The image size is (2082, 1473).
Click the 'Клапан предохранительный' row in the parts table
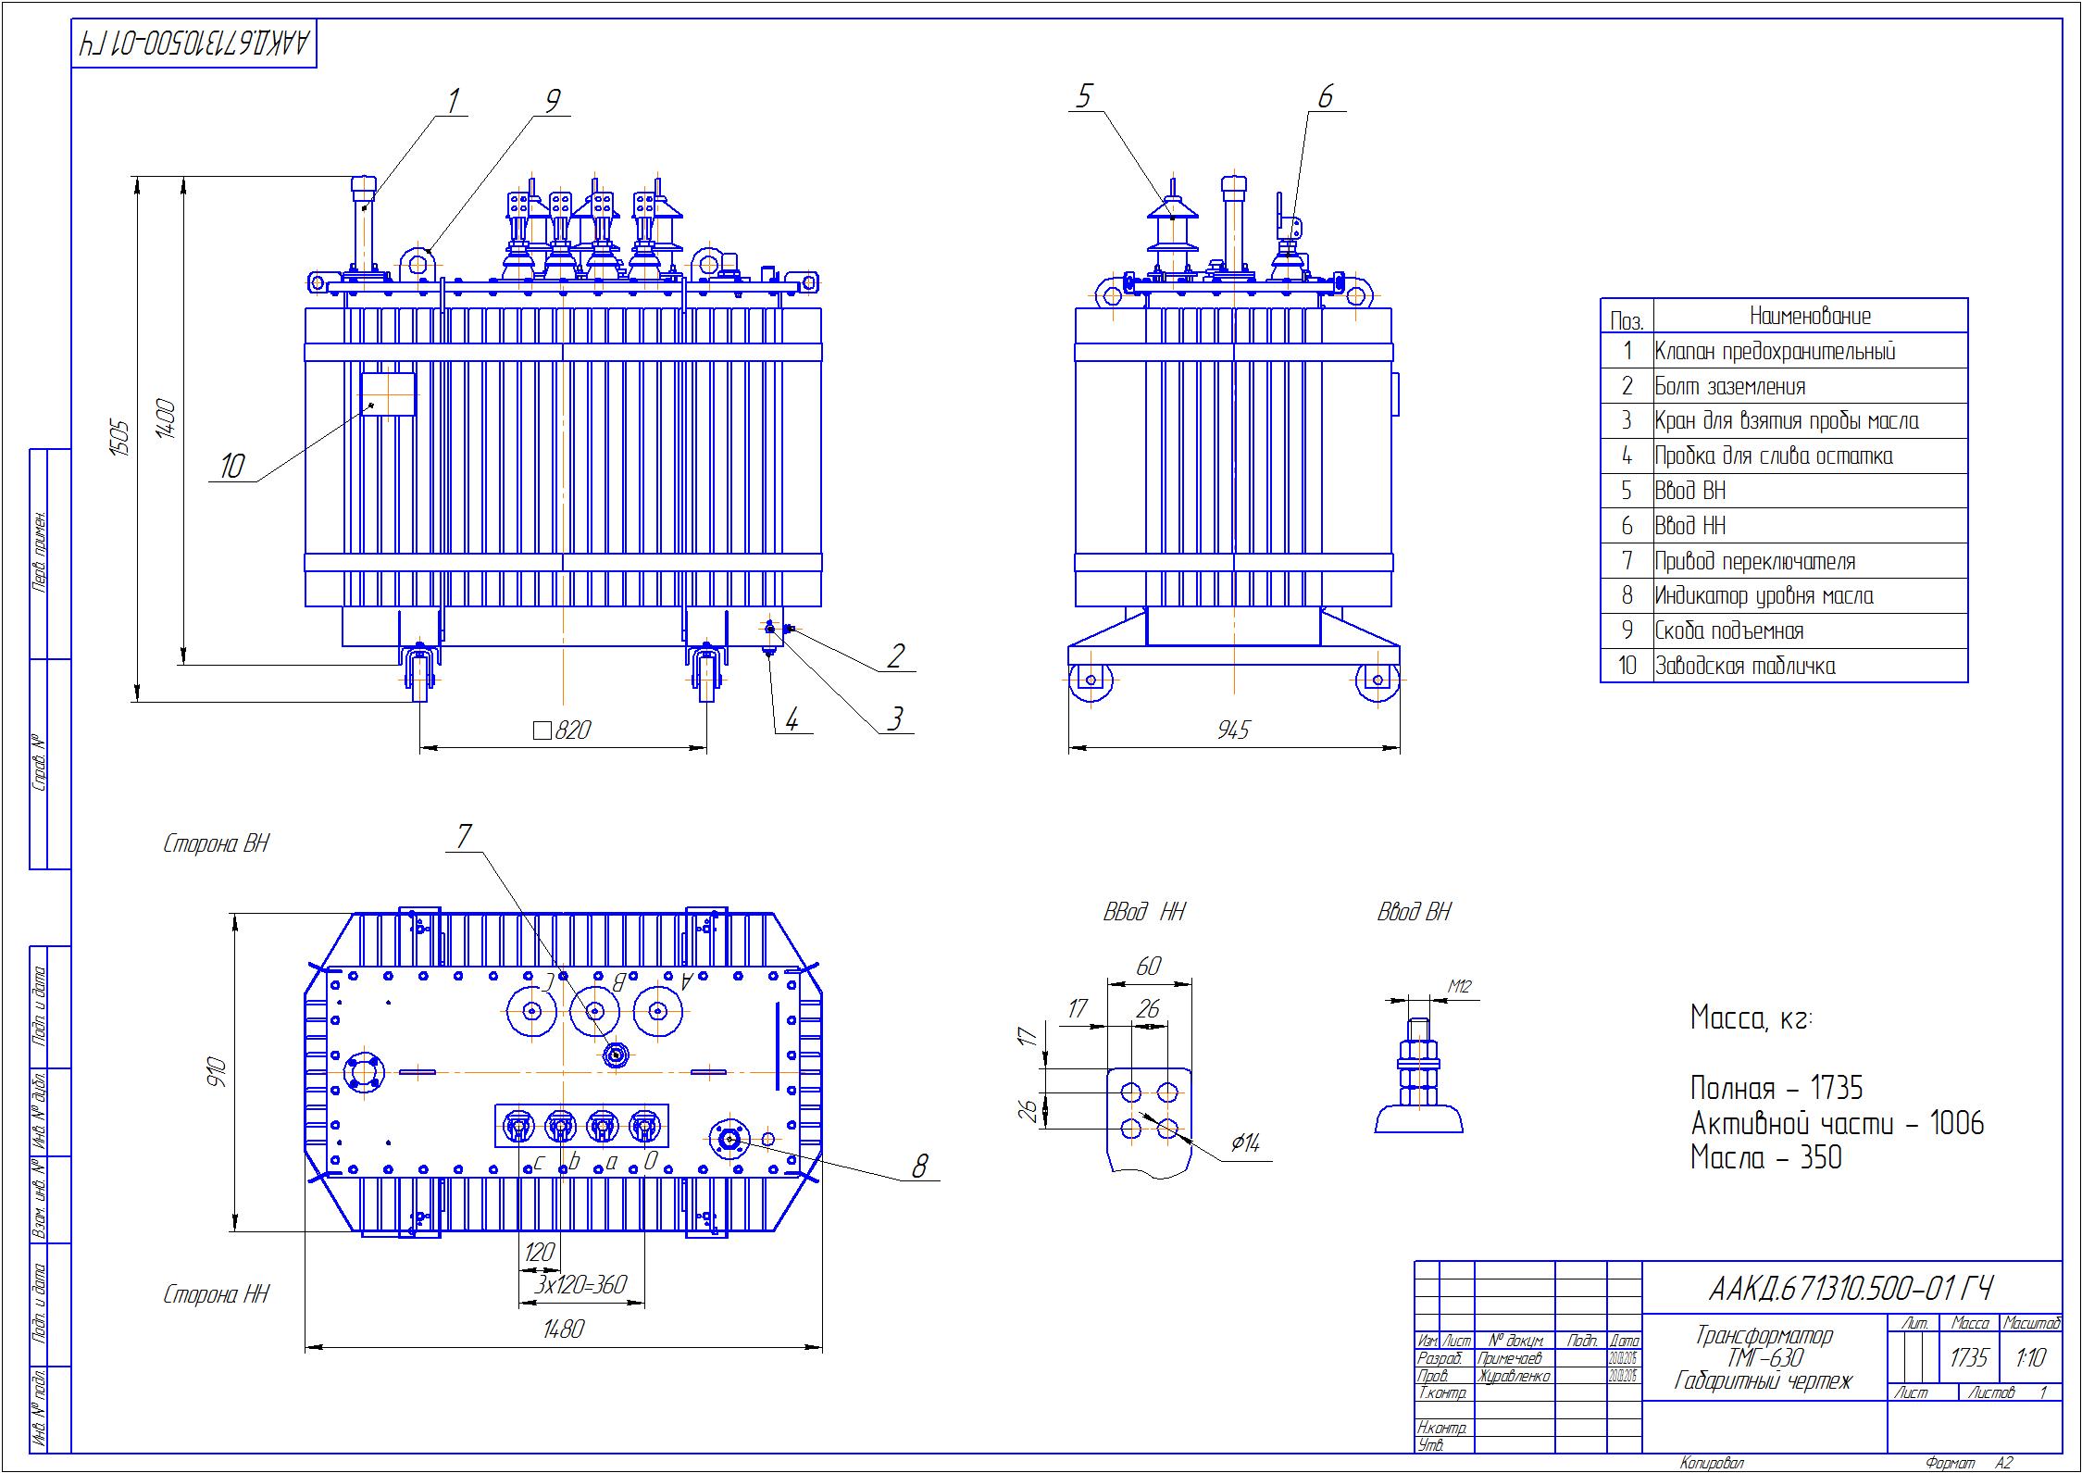click(x=1784, y=351)
